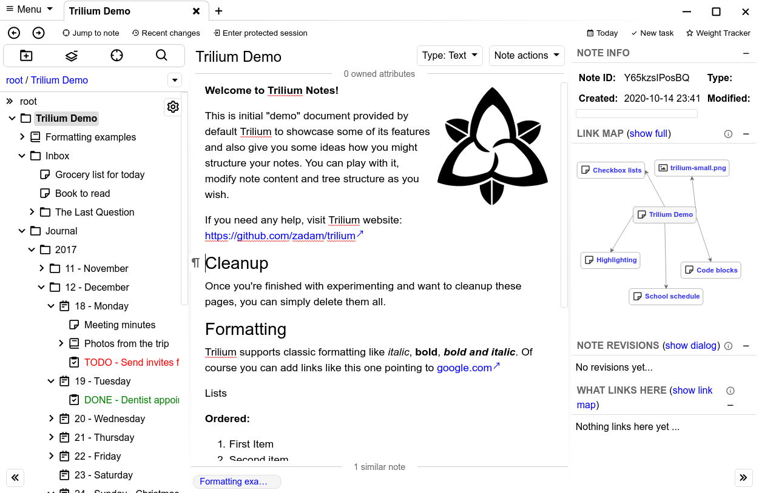Expand Photos from the trip node
759x493 pixels.
coord(61,343)
